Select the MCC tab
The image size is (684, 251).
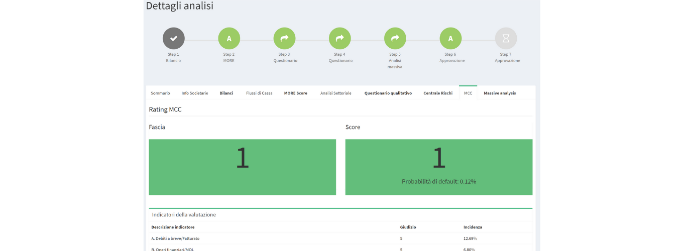pyautogui.click(x=468, y=93)
